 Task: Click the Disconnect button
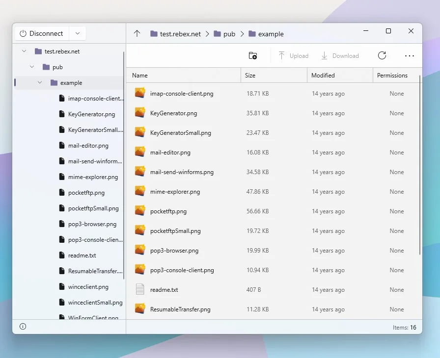click(42, 33)
